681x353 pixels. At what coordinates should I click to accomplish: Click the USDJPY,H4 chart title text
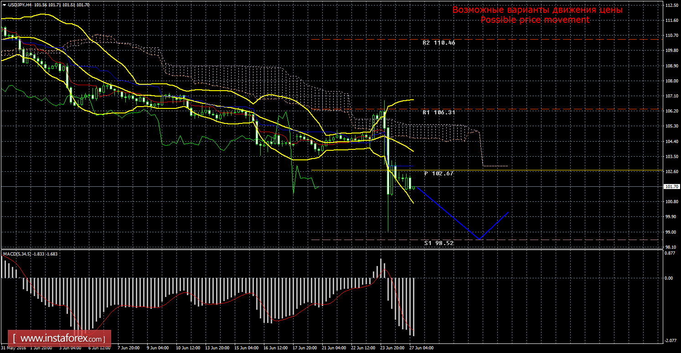pos(19,4)
